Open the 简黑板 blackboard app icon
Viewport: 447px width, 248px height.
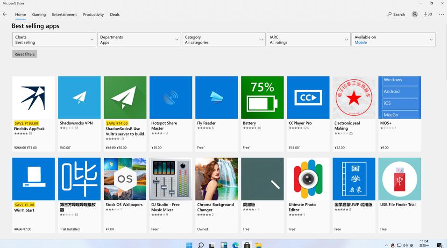(x=263, y=179)
